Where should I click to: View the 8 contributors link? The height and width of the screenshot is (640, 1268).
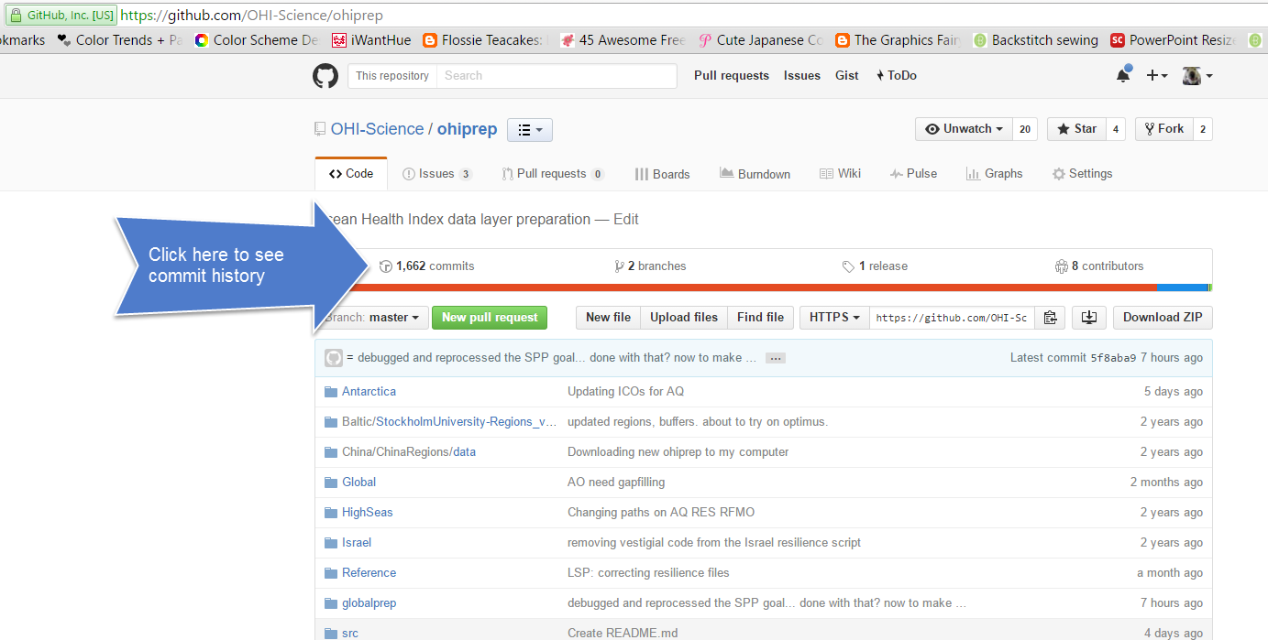point(1099,266)
